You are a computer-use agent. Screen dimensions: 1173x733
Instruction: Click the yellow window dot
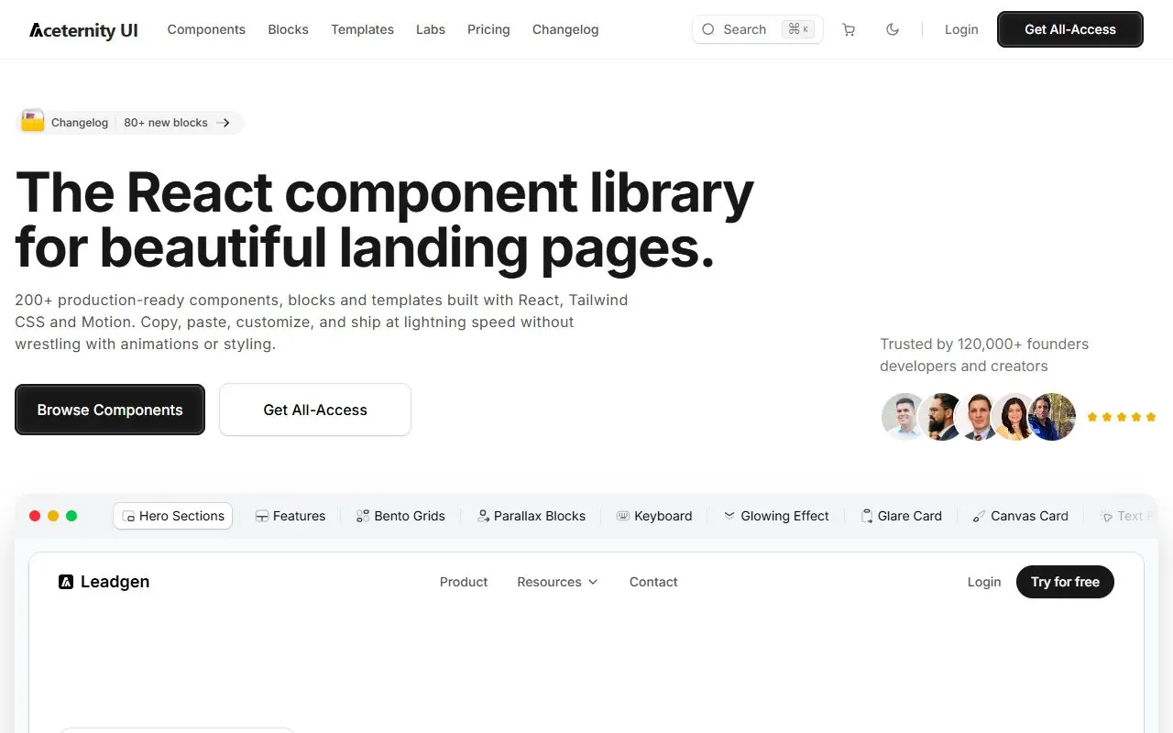(53, 516)
